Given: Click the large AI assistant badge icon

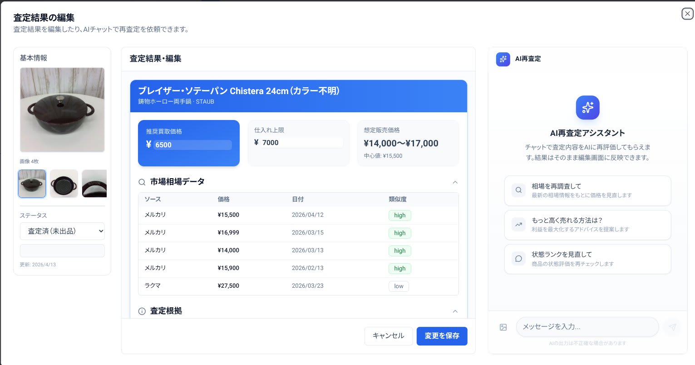Looking at the screenshot, I should tap(587, 107).
